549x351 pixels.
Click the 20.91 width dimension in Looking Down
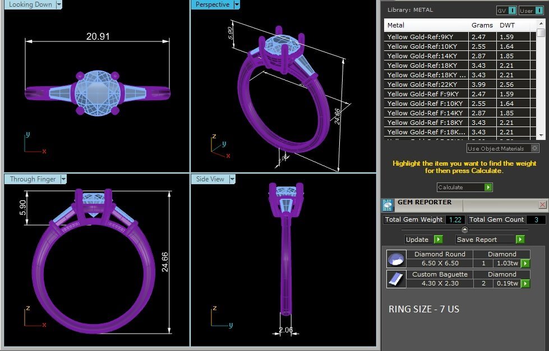coord(98,36)
